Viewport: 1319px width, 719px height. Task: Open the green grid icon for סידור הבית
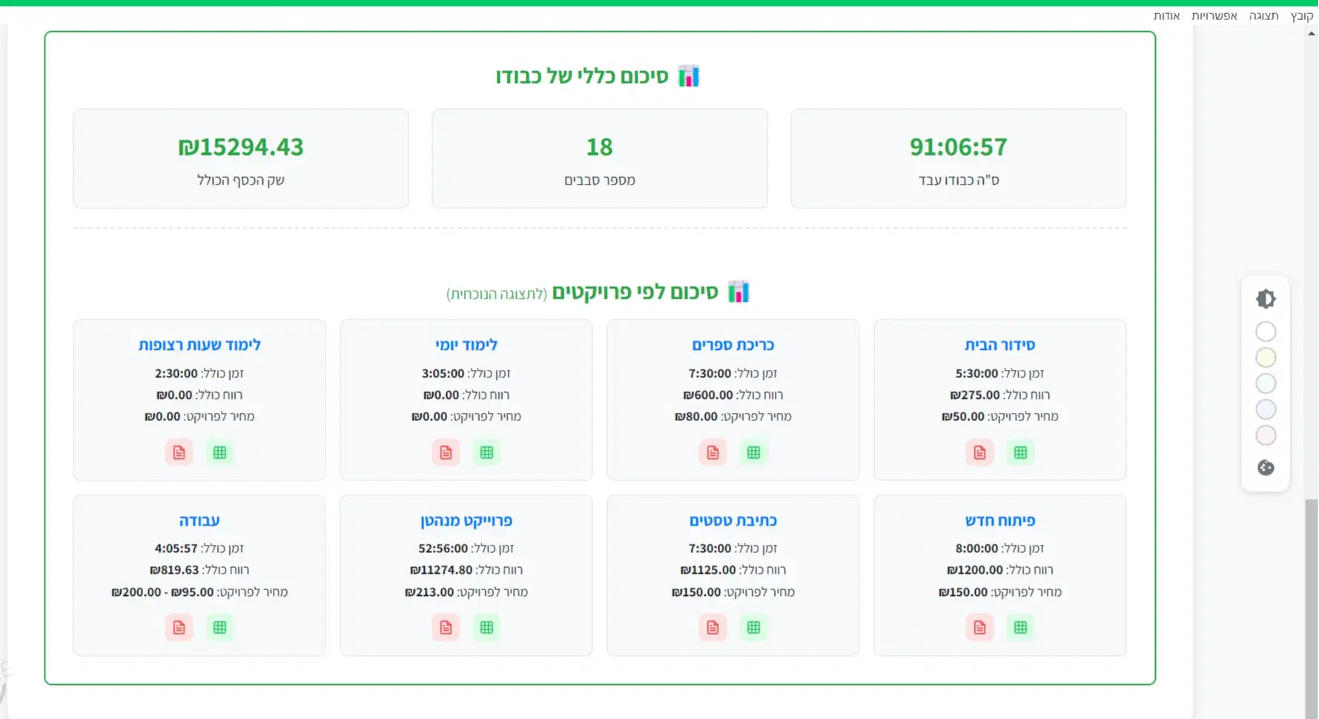pyautogui.click(x=1021, y=452)
